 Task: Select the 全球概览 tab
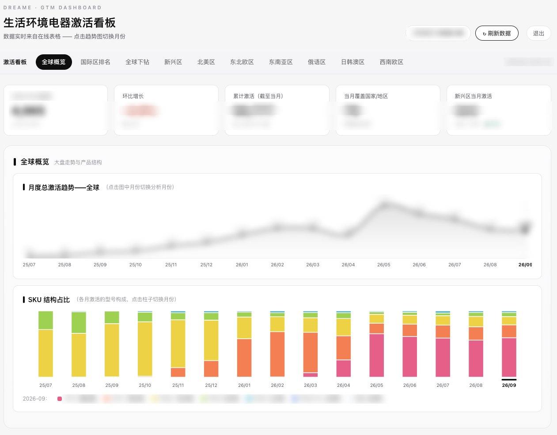click(x=54, y=62)
